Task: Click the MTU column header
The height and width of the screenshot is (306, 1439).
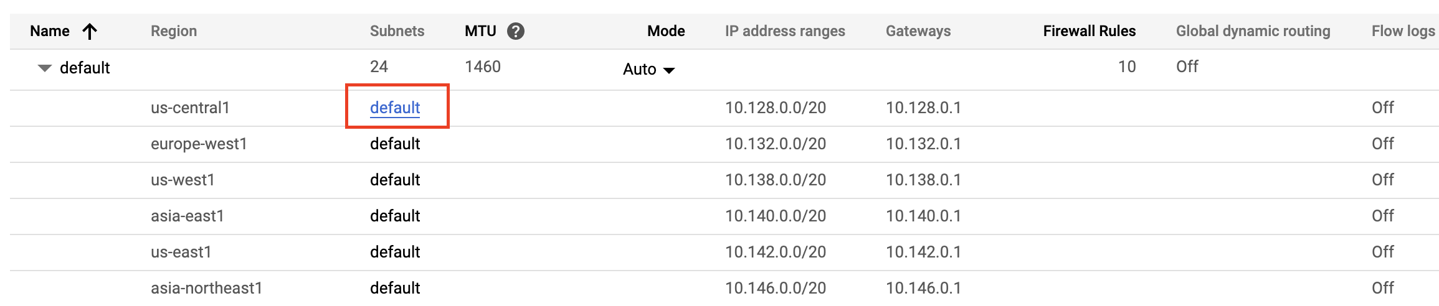Action: (x=480, y=31)
